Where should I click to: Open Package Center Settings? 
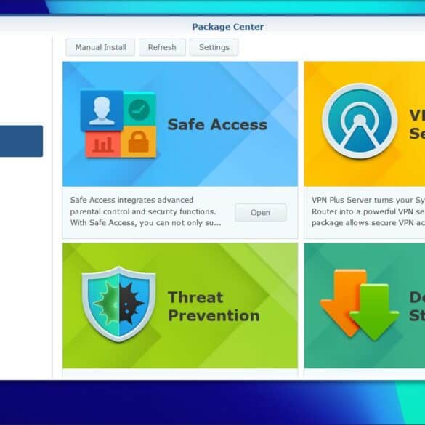pyautogui.click(x=214, y=47)
